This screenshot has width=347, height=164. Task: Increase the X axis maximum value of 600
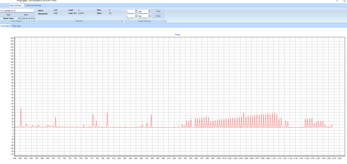coord(149,15)
